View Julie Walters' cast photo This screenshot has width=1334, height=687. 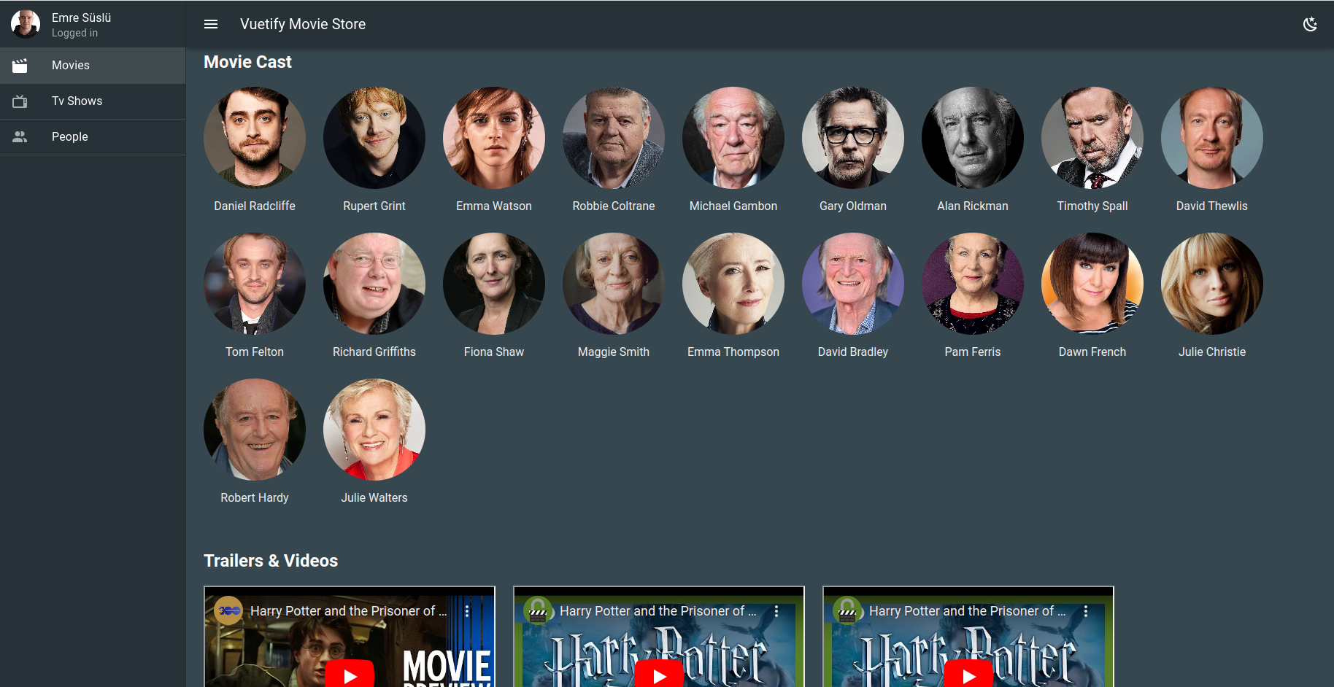pos(374,430)
